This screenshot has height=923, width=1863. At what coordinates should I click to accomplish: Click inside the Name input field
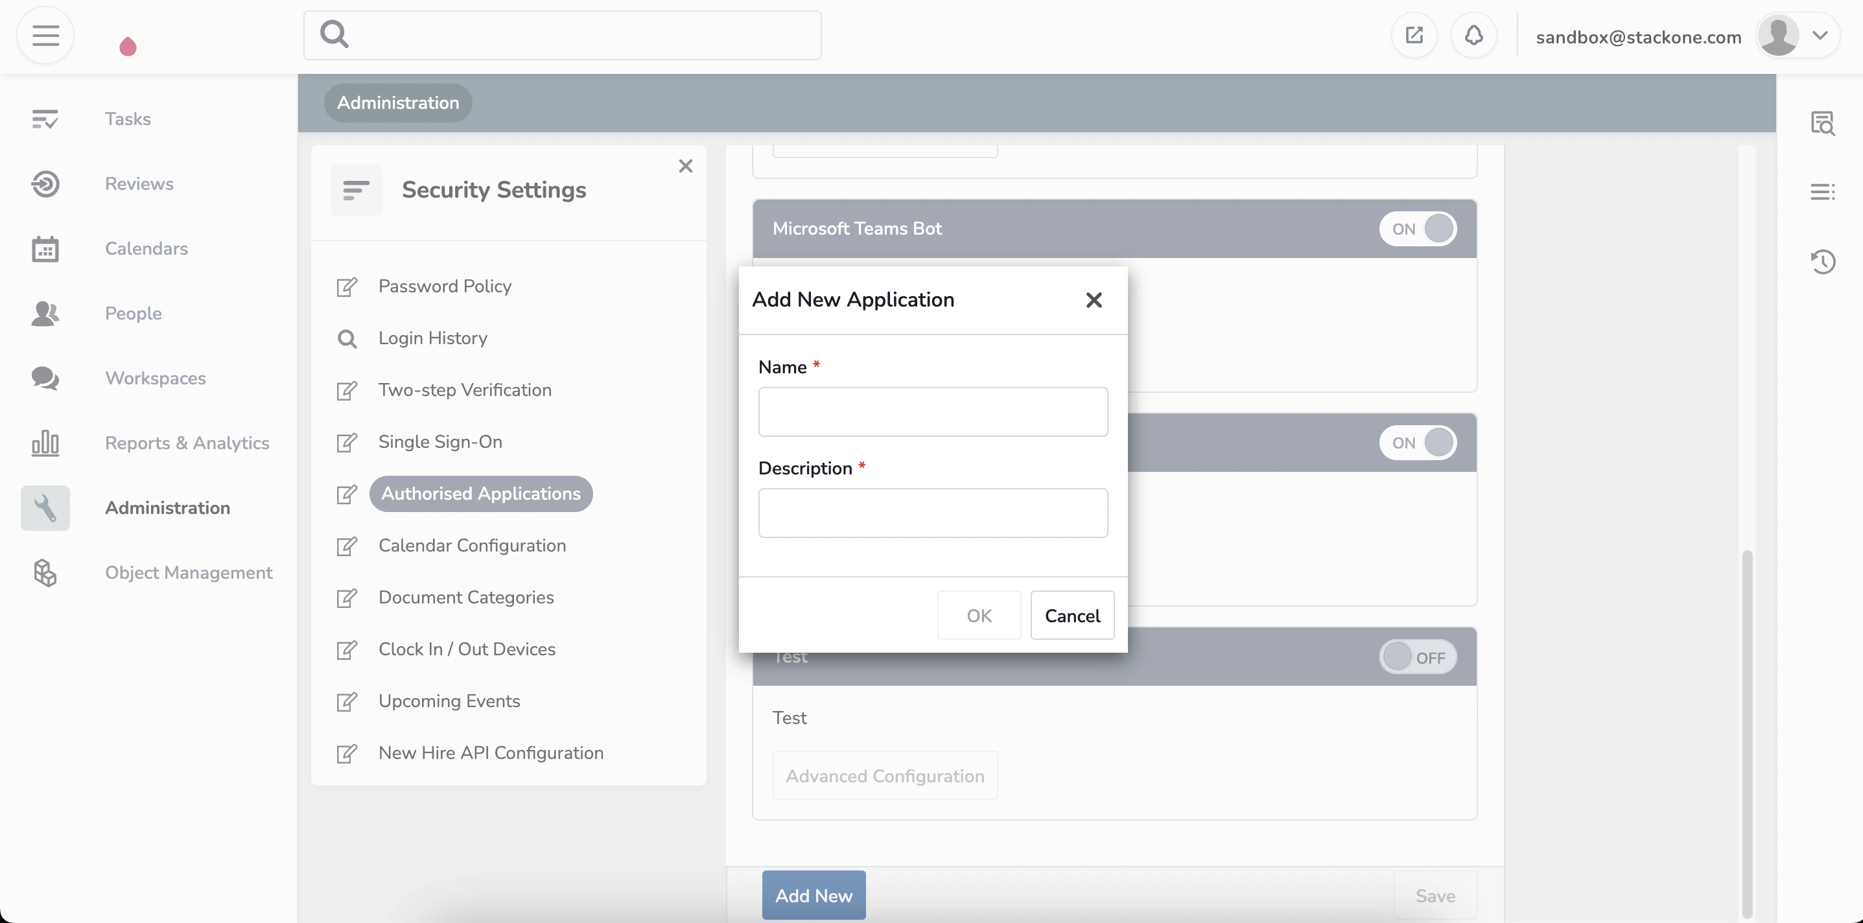coord(932,412)
